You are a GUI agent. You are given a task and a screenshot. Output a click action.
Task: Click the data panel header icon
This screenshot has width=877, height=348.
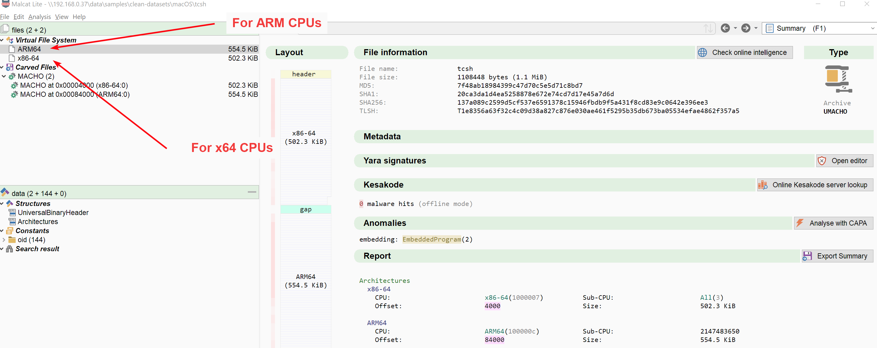click(x=5, y=192)
